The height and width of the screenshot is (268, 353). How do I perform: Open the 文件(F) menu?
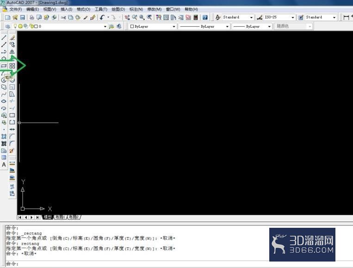pyautogui.click(x=16, y=9)
